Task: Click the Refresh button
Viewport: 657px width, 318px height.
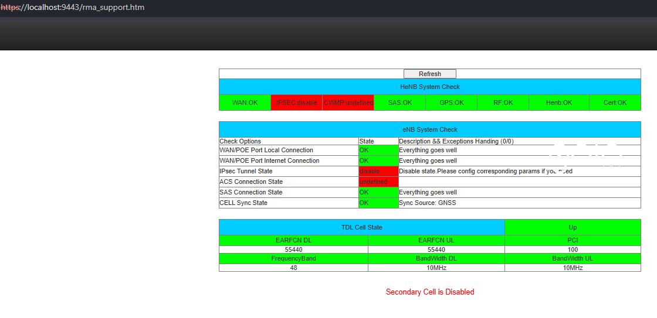Action: point(429,74)
